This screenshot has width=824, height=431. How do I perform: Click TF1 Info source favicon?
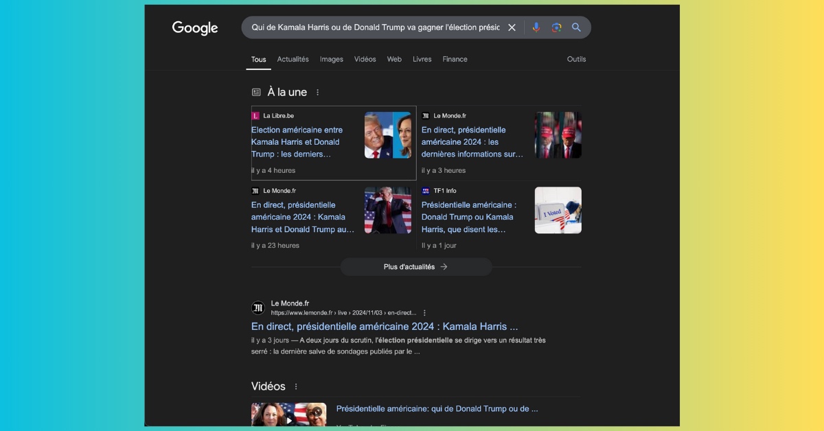pyautogui.click(x=426, y=191)
